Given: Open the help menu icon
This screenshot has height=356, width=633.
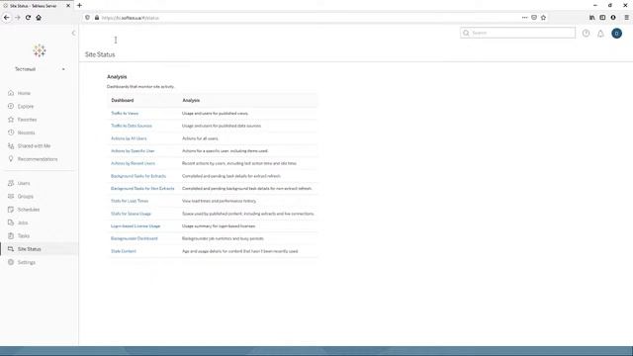Looking at the screenshot, I should coord(586,34).
